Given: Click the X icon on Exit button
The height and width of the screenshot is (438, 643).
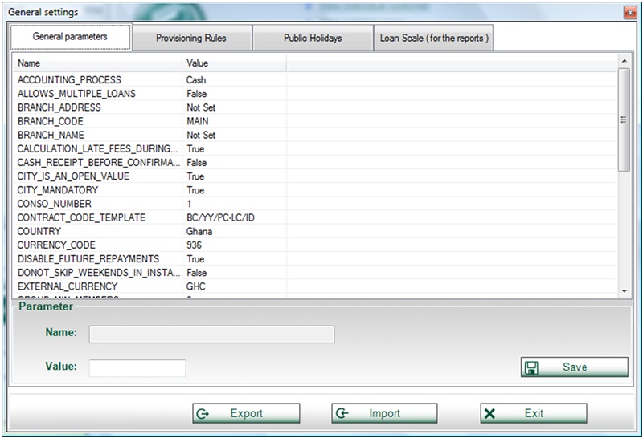Looking at the screenshot, I should pos(490,413).
